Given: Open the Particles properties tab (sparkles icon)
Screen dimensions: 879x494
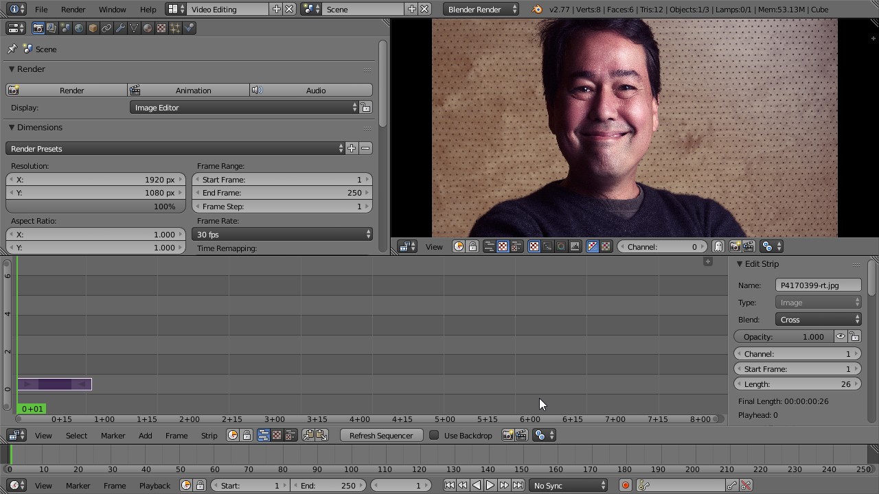Looking at the screenshot, I should tap(175, 28).
